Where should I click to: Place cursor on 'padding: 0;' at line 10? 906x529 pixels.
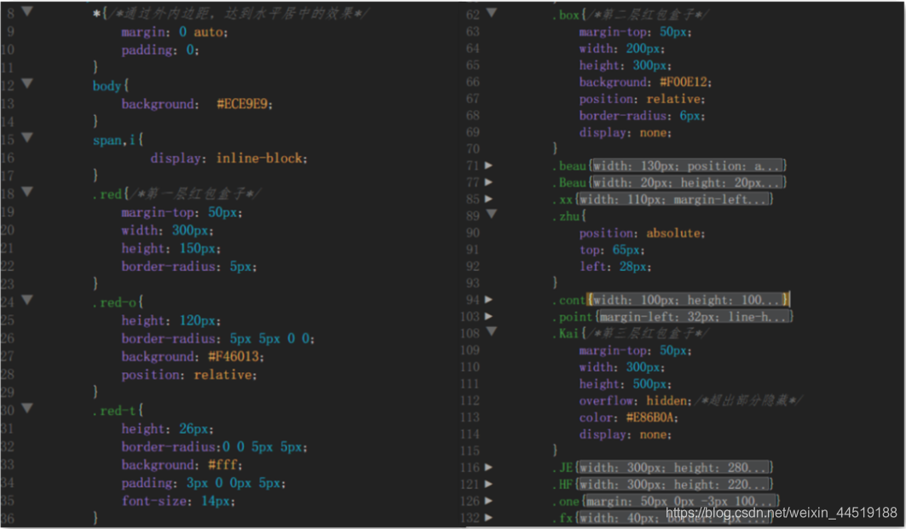click(x=160, y=50)
